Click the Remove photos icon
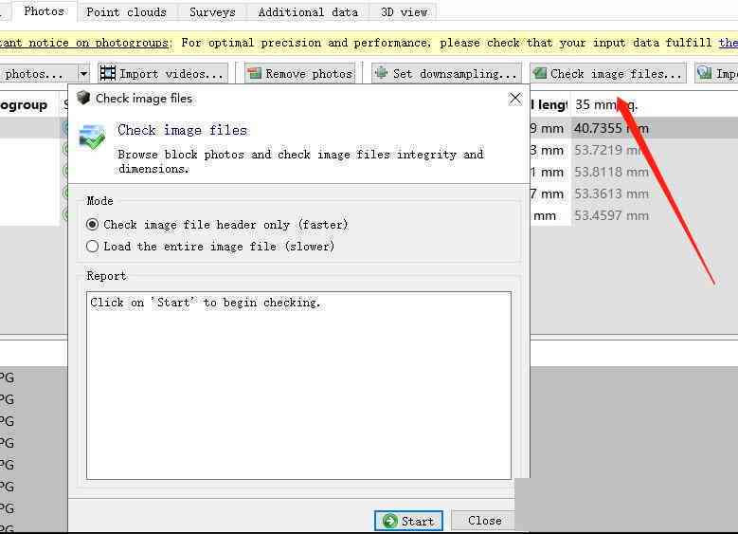The width and height of the screenshot is (738, 534). (254, 74)
